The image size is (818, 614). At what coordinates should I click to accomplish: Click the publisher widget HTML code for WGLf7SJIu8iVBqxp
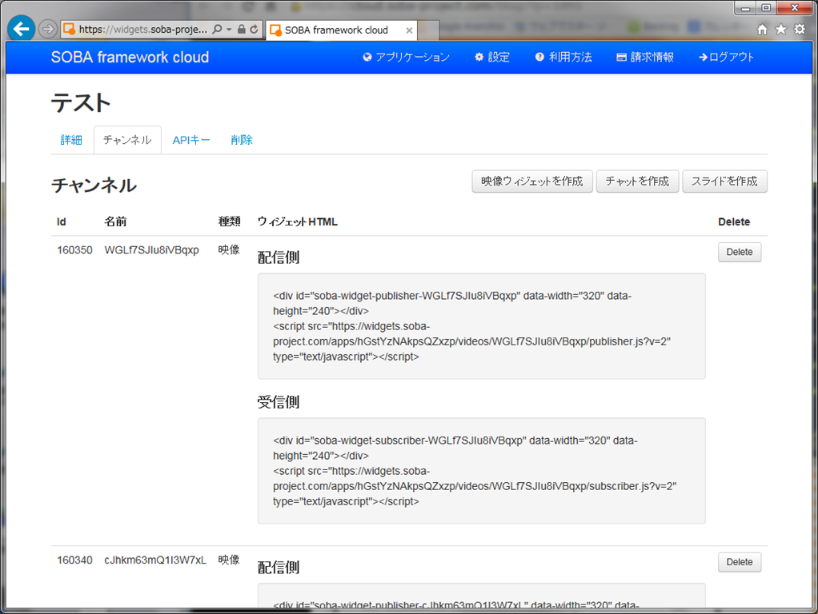click(482, 325)
